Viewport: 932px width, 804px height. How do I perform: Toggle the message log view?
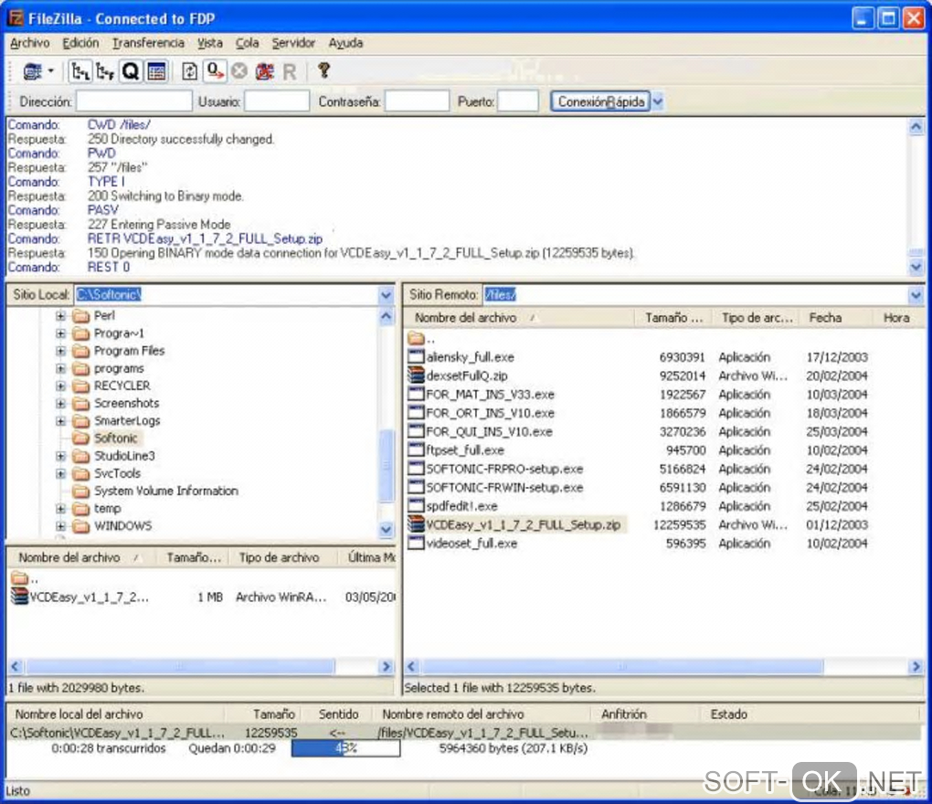point(156,72)
